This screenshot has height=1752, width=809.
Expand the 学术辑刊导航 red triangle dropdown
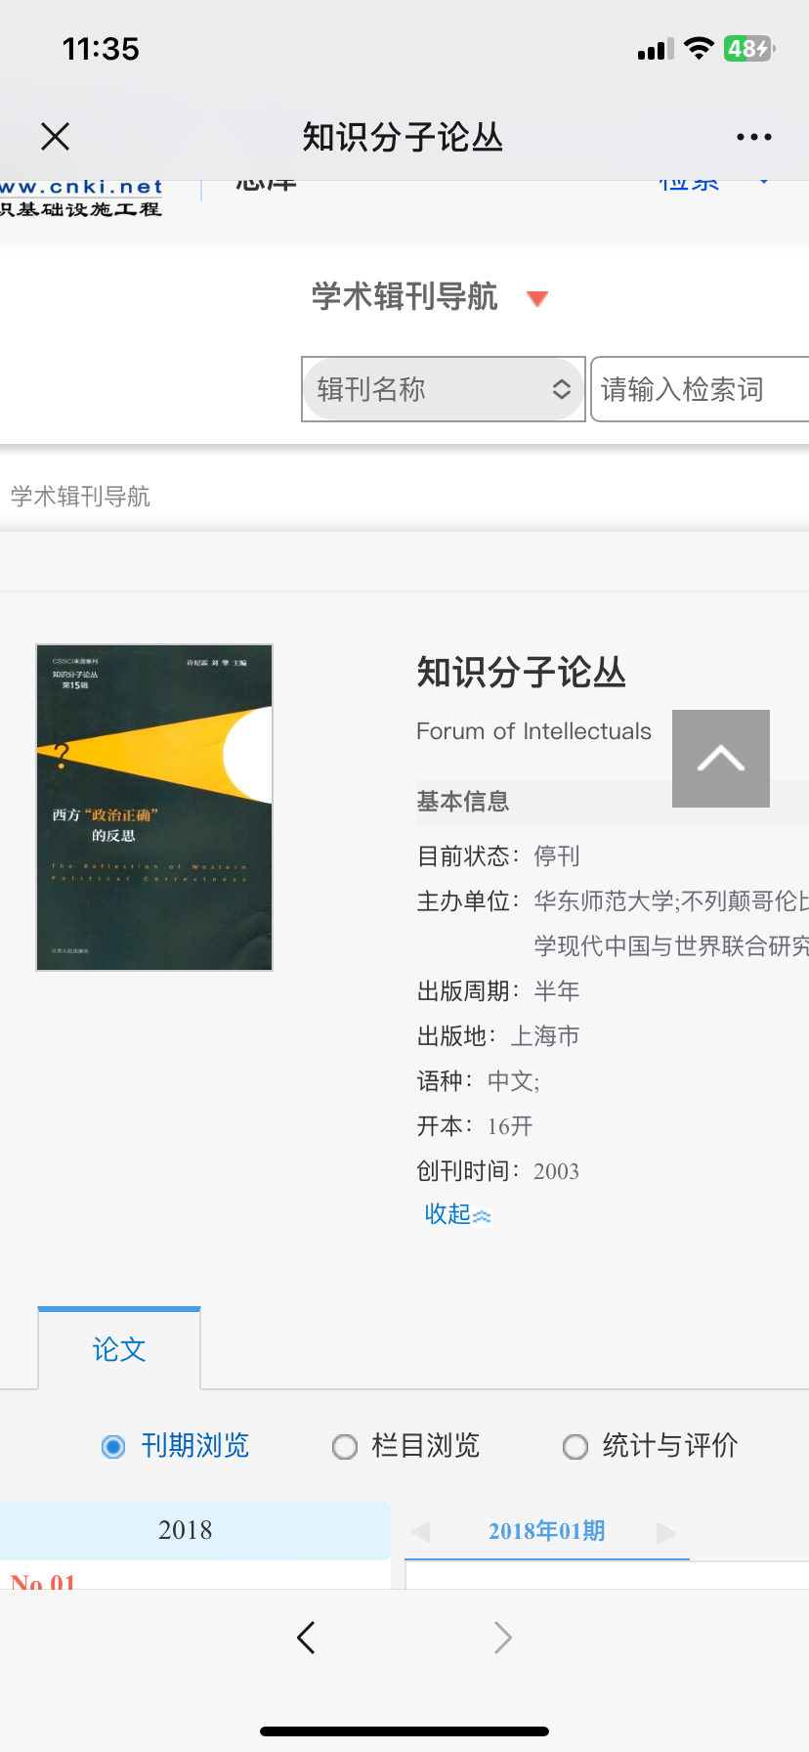coord(536,298)
